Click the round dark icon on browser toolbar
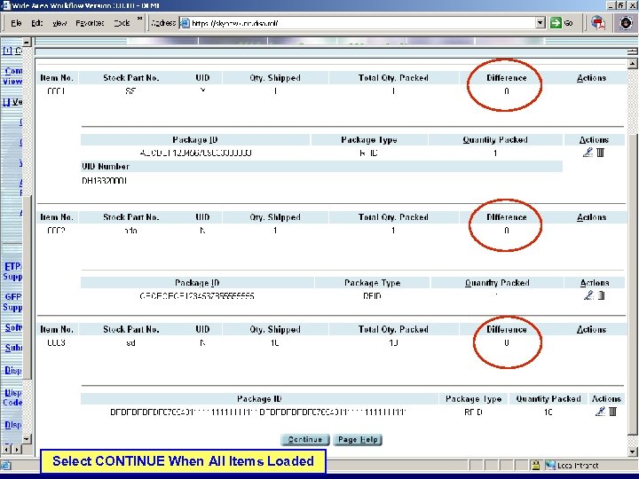Screen dimensions: 639x479 pos(626,23)
